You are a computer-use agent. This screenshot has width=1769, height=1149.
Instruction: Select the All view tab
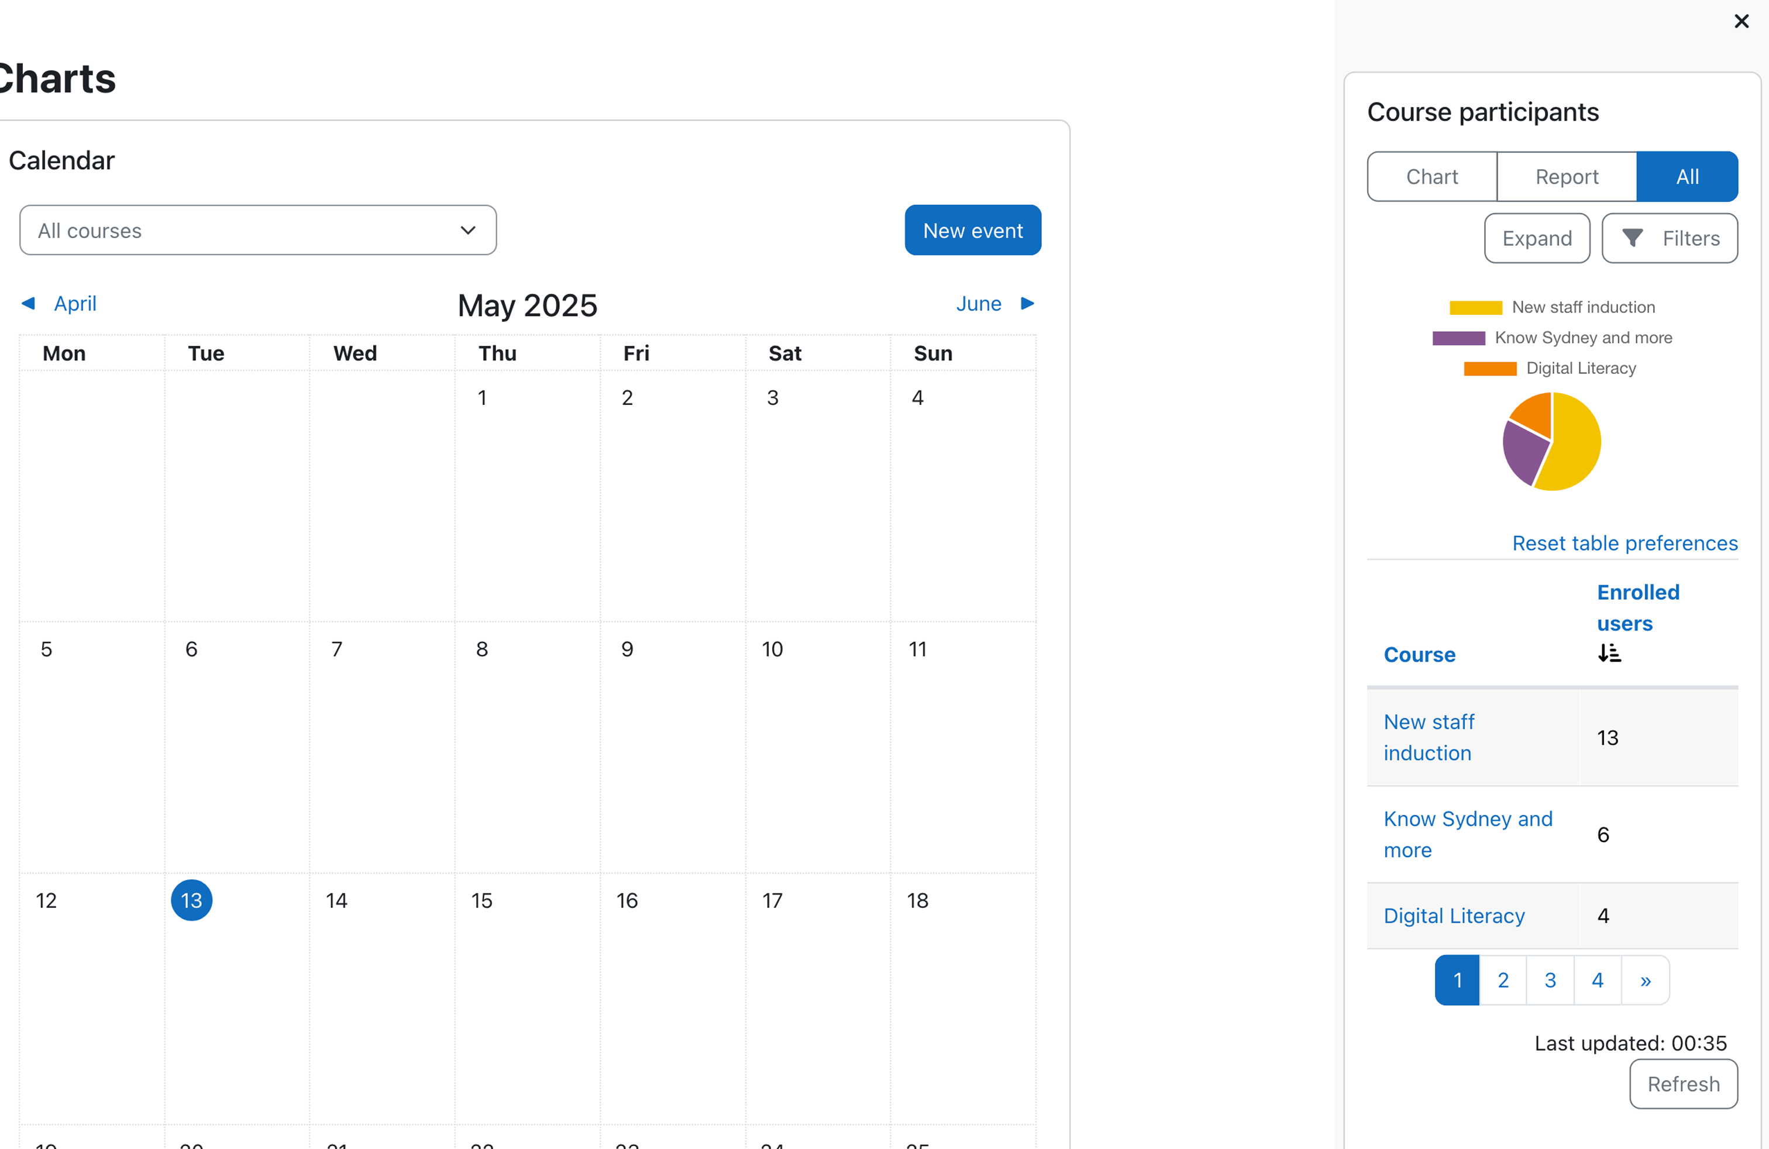coord(1687,177)
